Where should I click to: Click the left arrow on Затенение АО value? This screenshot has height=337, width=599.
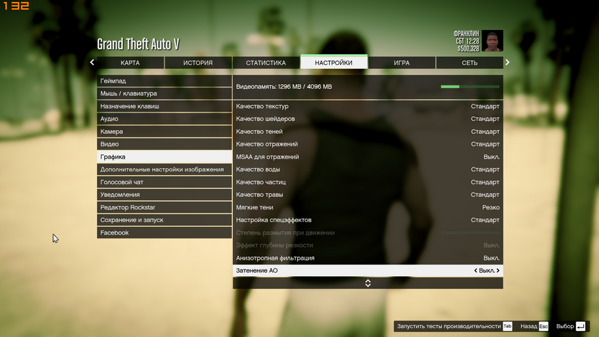(x=475, y=271)
